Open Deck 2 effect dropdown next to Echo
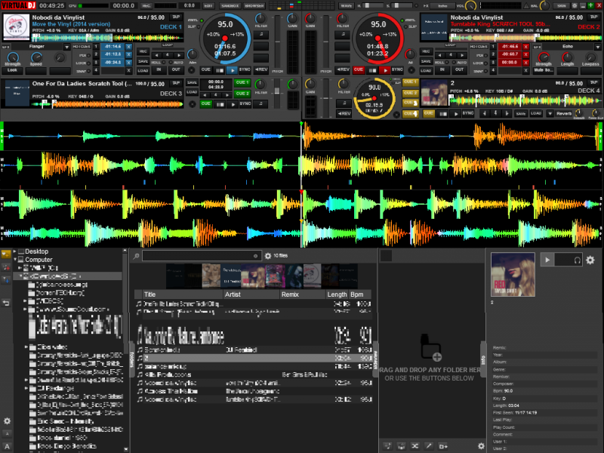Image resolution: width=604 pixels, height=453 pixels. (597, 47)
